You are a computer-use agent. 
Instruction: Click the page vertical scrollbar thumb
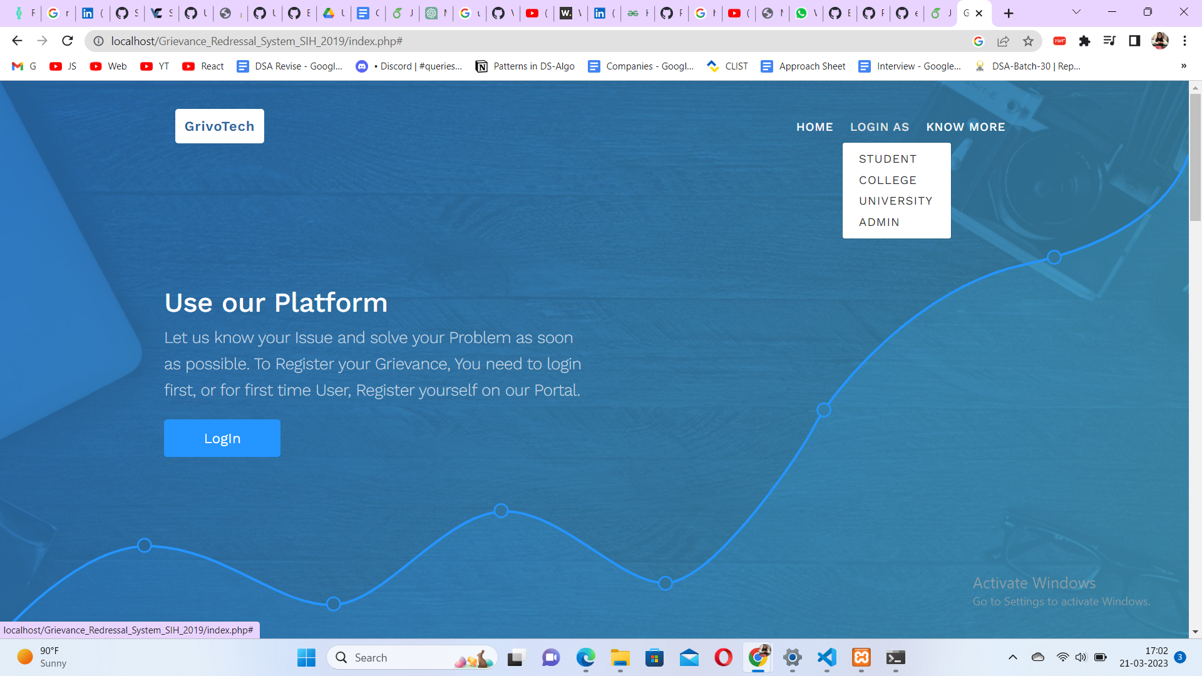1195,156
